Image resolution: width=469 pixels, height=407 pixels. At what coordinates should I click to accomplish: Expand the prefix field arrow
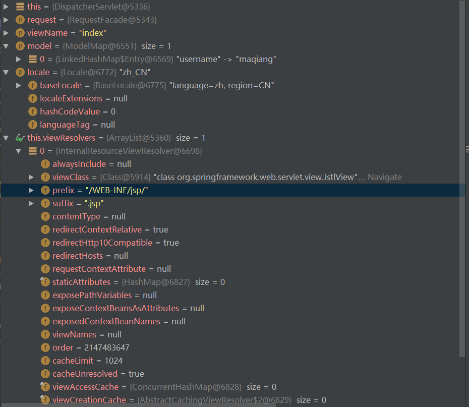(31, 190)
